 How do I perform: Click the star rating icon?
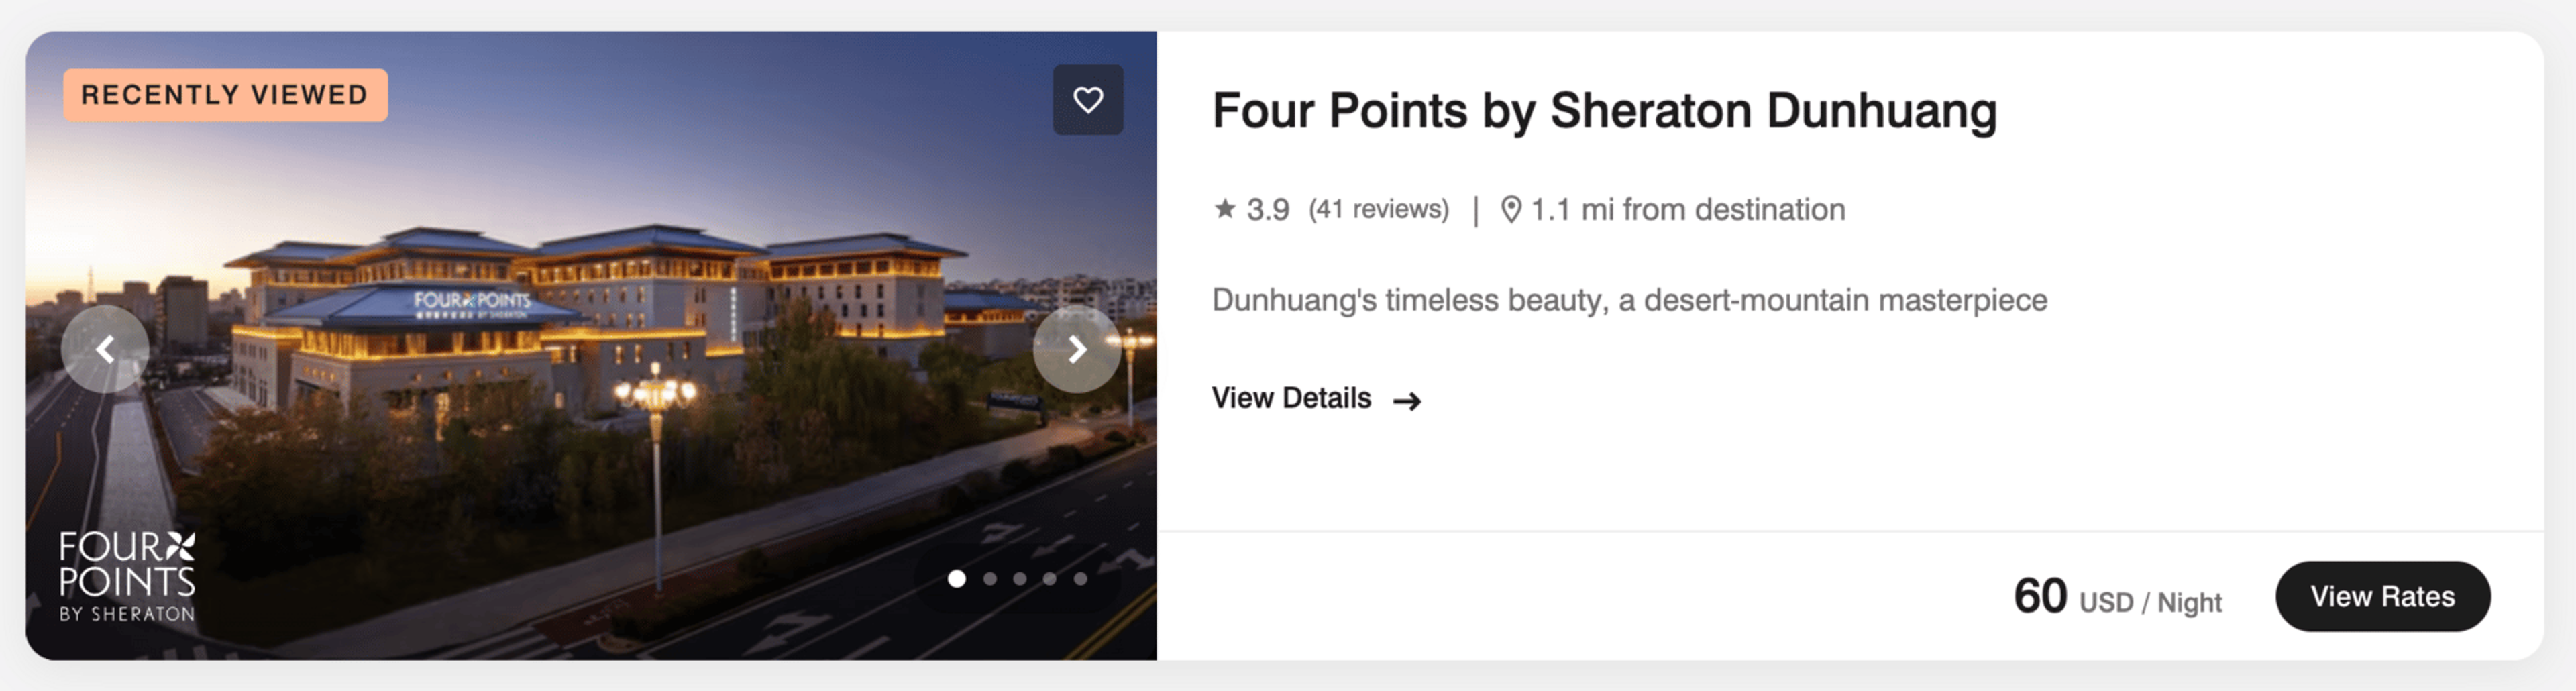pyautogui.click(x=1225, y=208)
